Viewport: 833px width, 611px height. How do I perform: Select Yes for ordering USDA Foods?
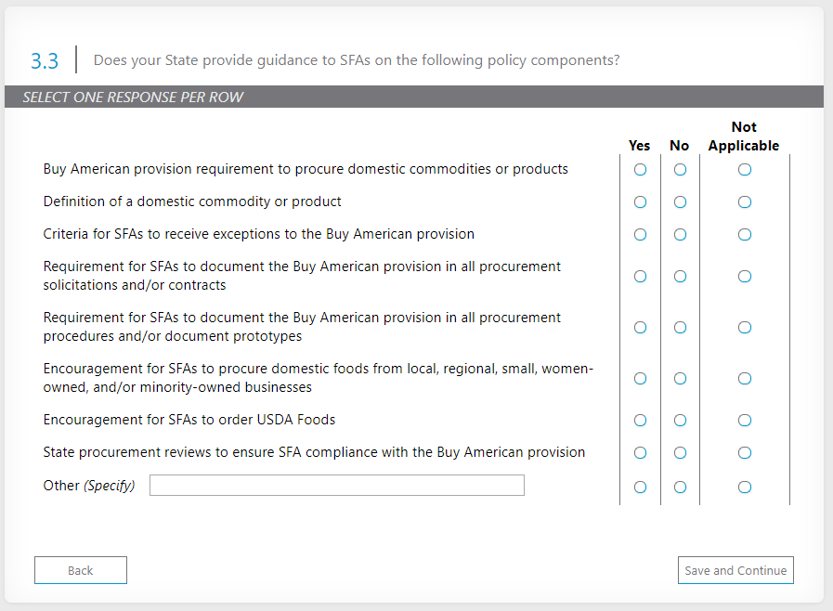(640, 421)
